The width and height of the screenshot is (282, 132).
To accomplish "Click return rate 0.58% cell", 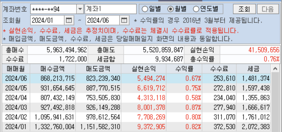I will coord(184,98).
